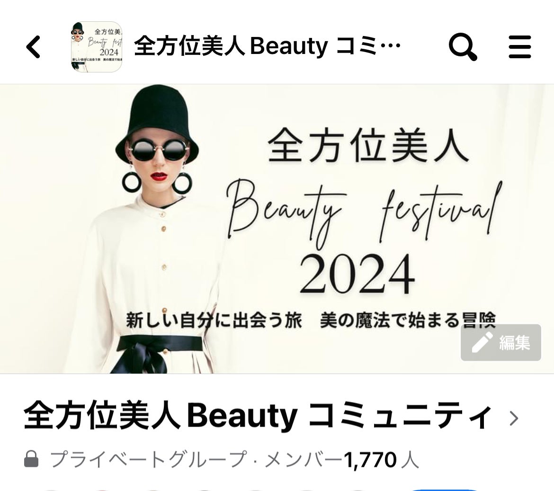This screenshot has height=491, width=554.
Task: Open the search magnifier icon
Action: [x=463, y=47]
